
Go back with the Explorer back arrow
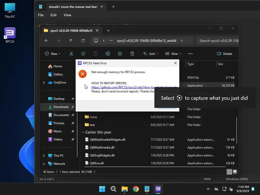46,41
